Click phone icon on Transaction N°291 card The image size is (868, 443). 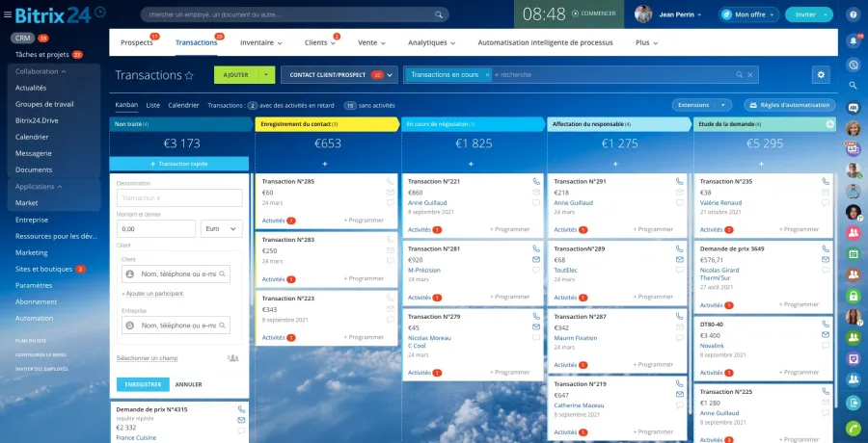pyautogui.click(x=679, y=181)
